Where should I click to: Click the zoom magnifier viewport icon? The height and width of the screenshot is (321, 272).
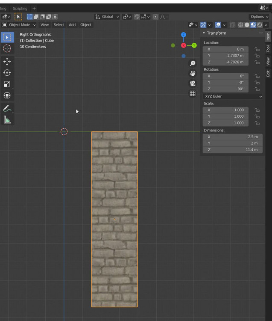(193, 63)
